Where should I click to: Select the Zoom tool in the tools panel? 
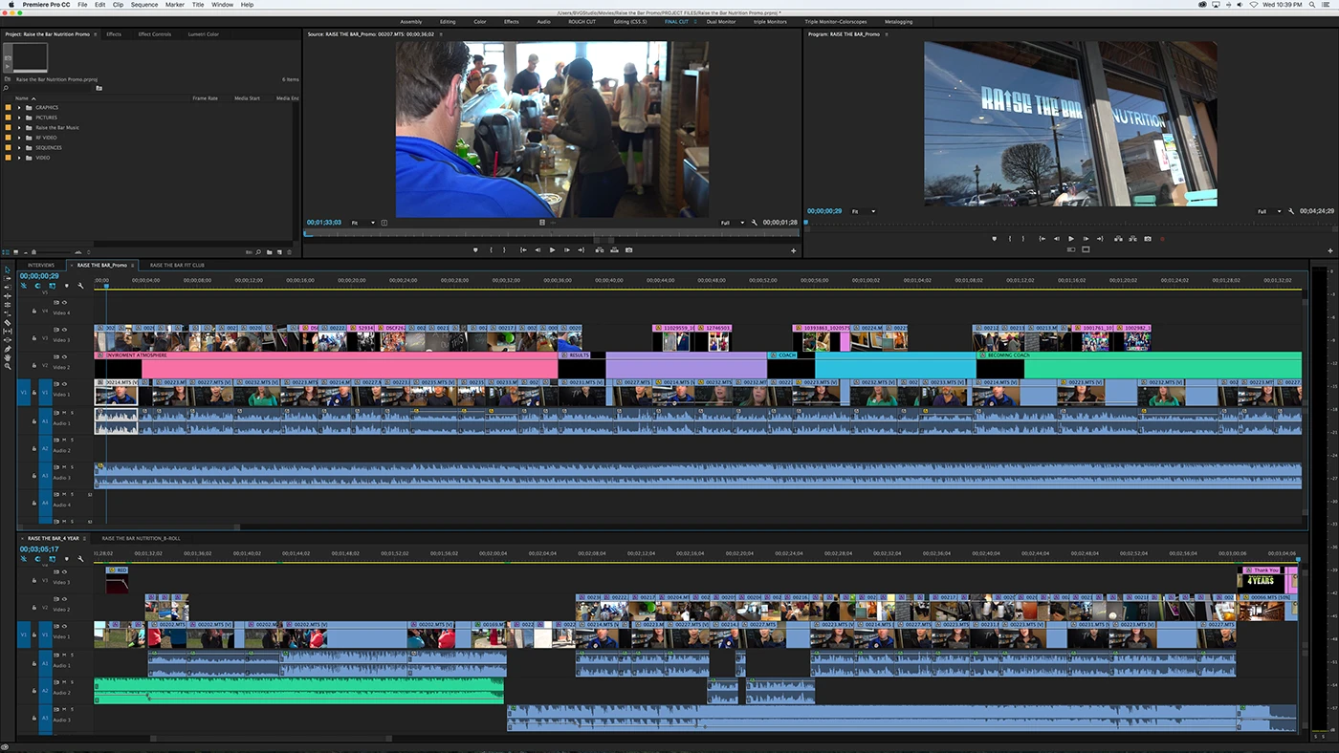point(8,367)
